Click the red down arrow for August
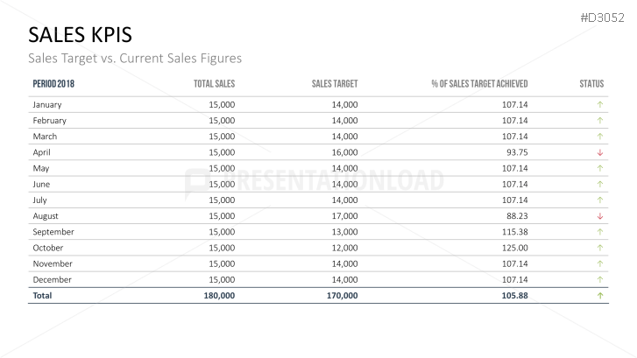The height and width of the screenshot is (358, 637). coord(600,216)
